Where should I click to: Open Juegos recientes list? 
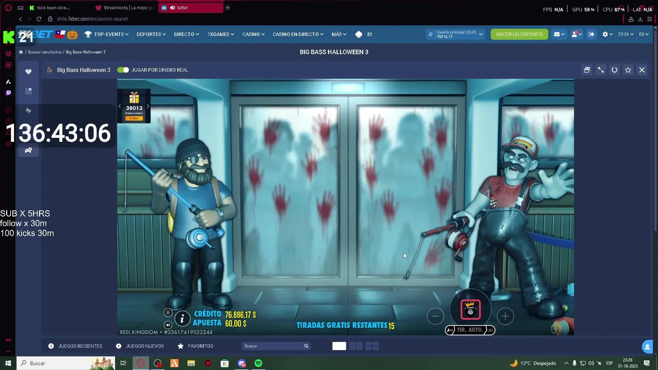click(x=75, y=346)
